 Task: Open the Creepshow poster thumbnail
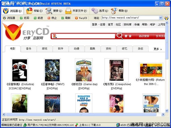click(116, 70)
